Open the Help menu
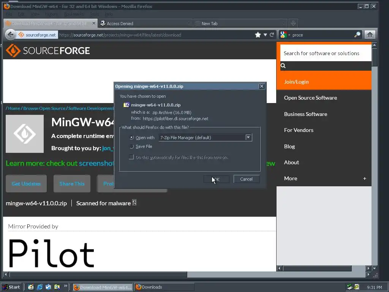The width and height of the screenshot is (389, 292). (x=109, y=14)
